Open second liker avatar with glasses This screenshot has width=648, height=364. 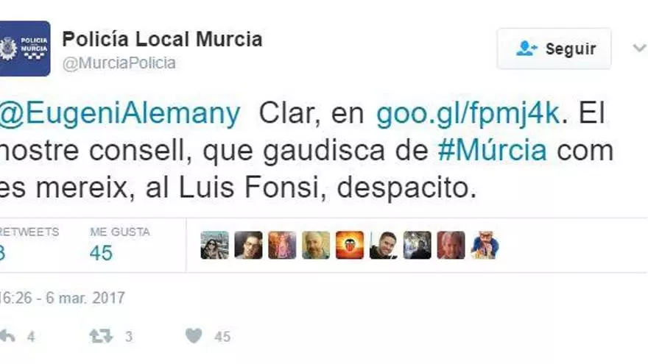point(248,245)
